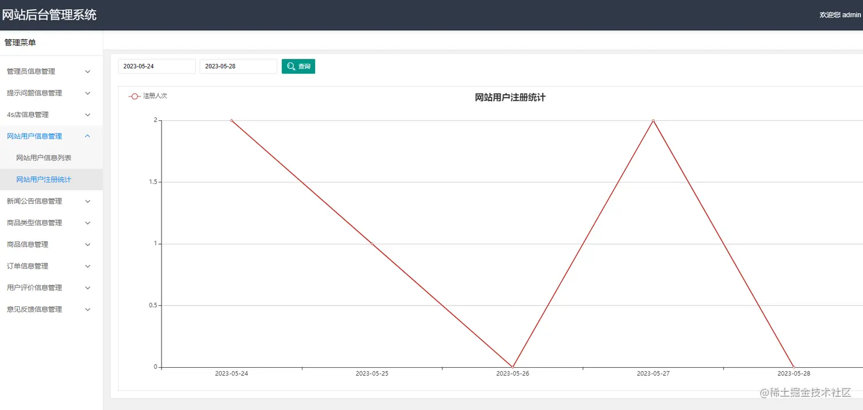Click the data point at 2023-05-27 peak
This screenshot has height=410, width=863.
click(x=653, y=120)
